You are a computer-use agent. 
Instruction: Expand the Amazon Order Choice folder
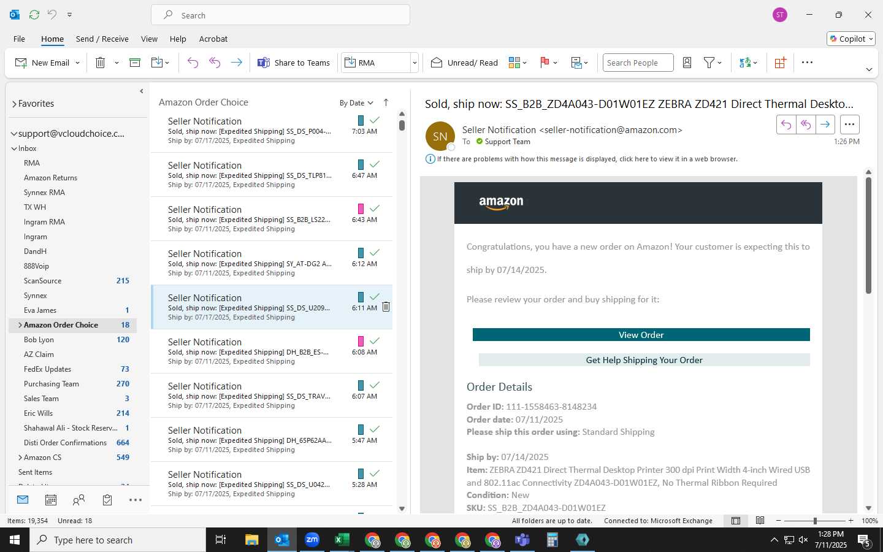tap(20, 325)
